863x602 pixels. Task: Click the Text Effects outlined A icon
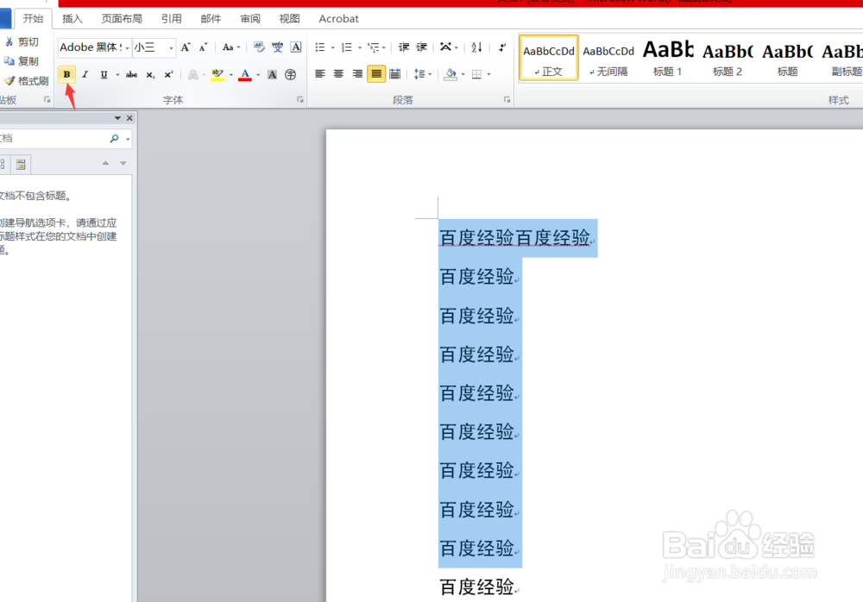193,75
